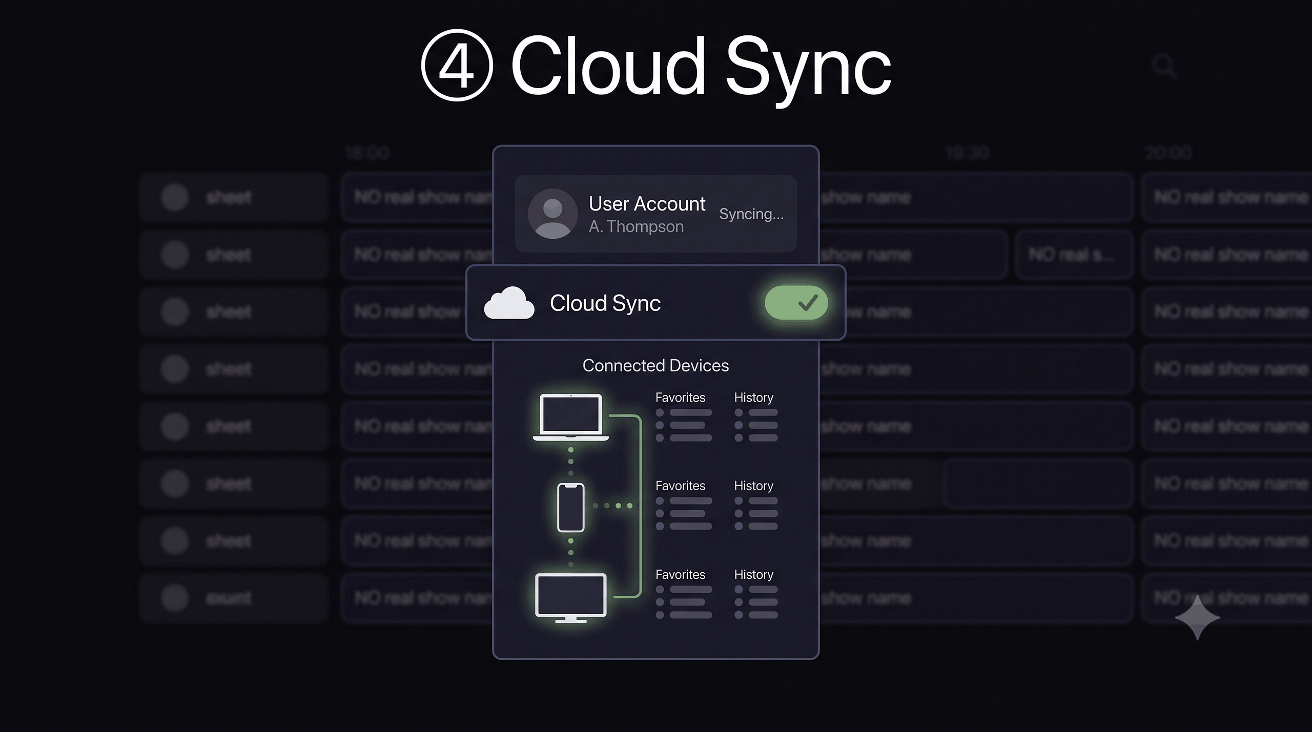Select the smartphone device icon
Viewport: 1312px width, 732px height.
(570, 507)
